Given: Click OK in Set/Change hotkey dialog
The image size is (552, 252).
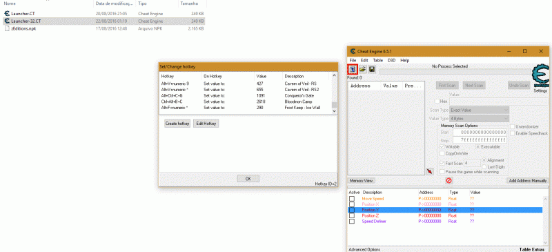Looking at the screenshot, I should (x=248, y=179).
